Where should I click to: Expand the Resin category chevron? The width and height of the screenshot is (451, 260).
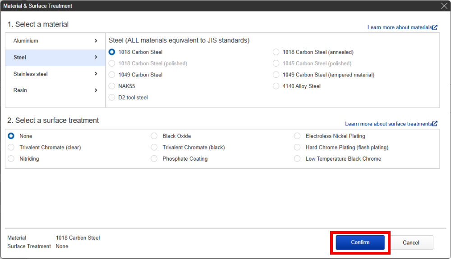click(x=96, y=90)
